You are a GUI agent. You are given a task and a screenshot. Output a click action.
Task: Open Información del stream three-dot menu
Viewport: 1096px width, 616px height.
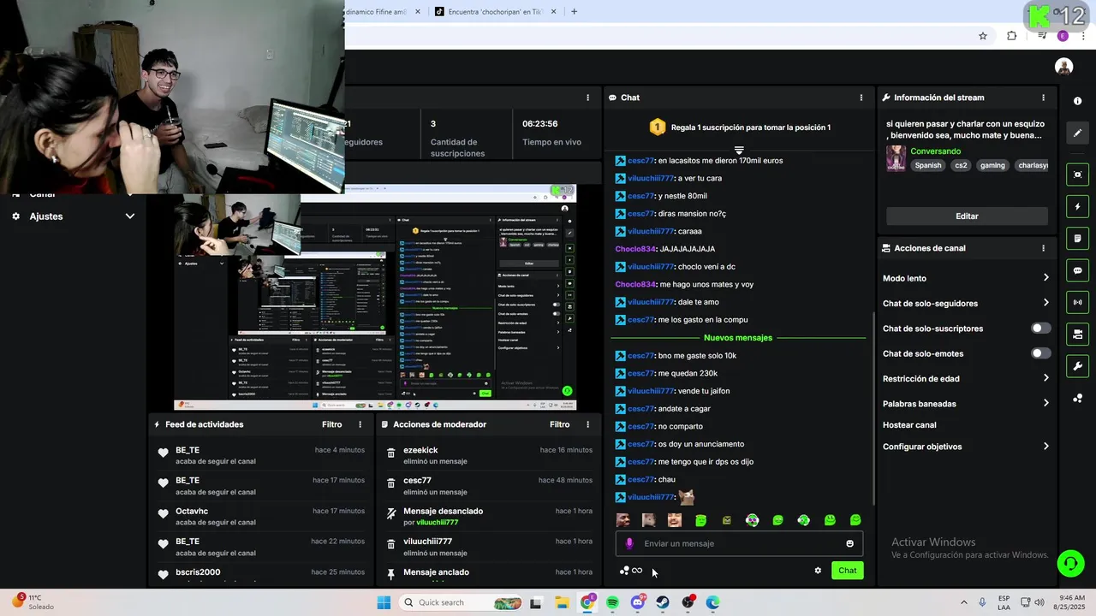coord(1043,98)
